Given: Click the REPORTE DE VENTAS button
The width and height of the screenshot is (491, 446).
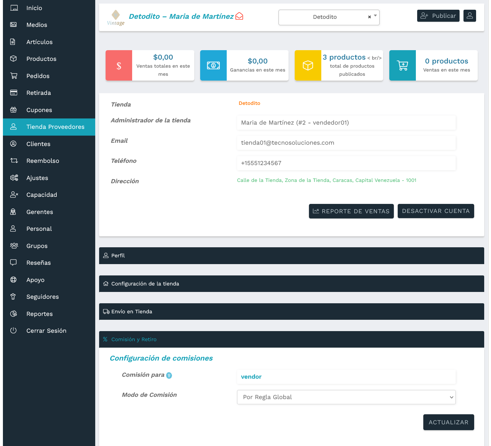Looking at the screenshot, I should (351, 211).
